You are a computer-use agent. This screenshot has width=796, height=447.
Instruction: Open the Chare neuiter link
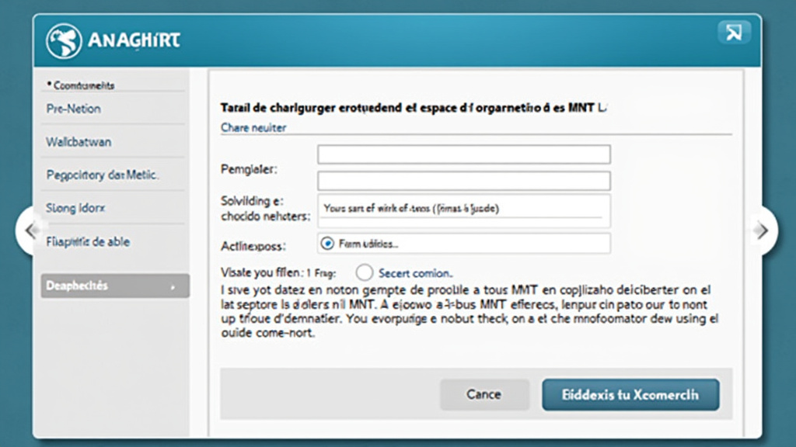click(x=253, y=128)
